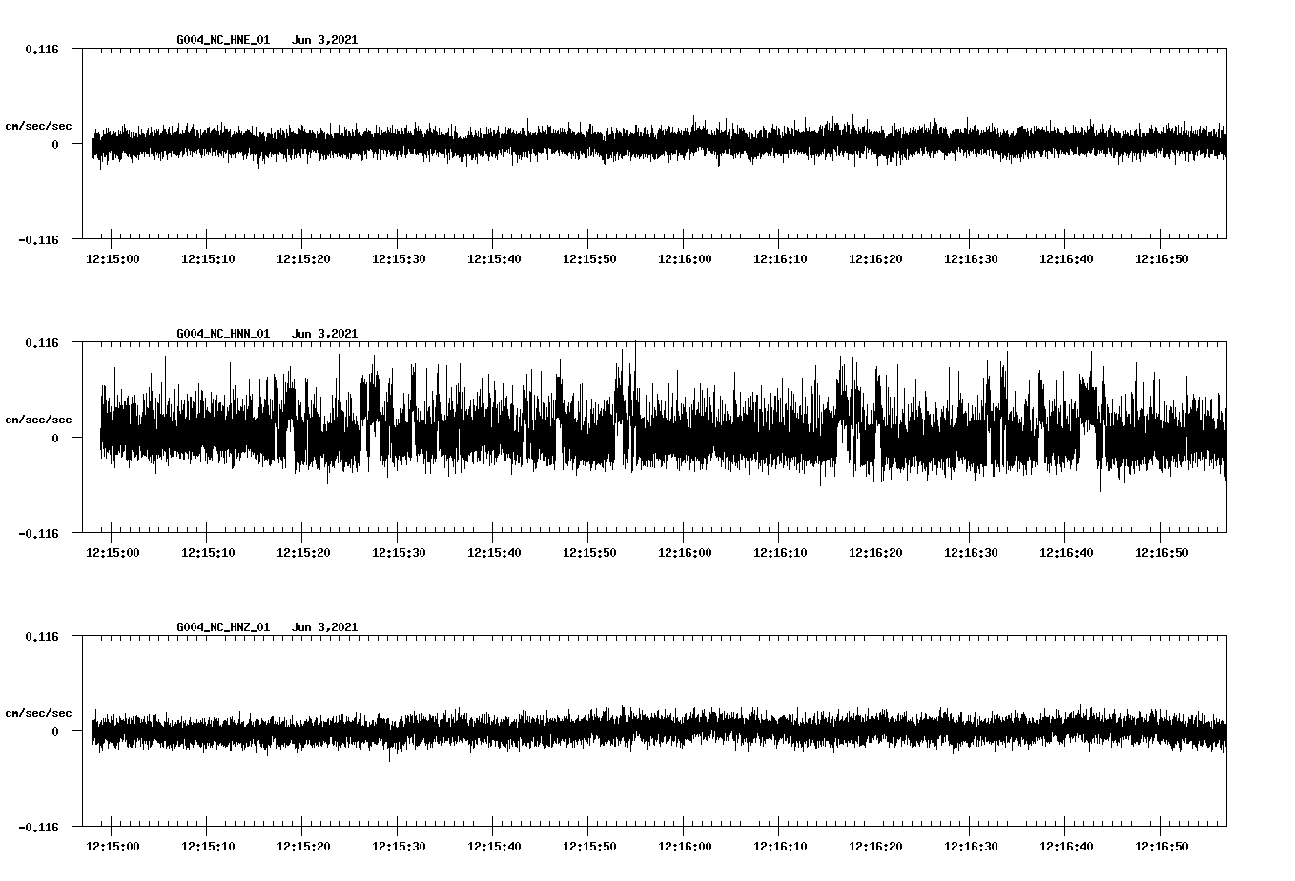Click 12:16:20 tick label under HNN chart
This screenshot has height=881, width=1295.
(x=875, y=552)
